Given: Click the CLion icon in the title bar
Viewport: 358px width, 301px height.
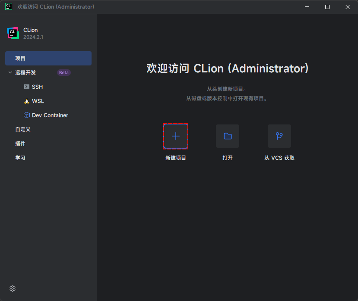Looking at the screenshot, I should (9, 6).
